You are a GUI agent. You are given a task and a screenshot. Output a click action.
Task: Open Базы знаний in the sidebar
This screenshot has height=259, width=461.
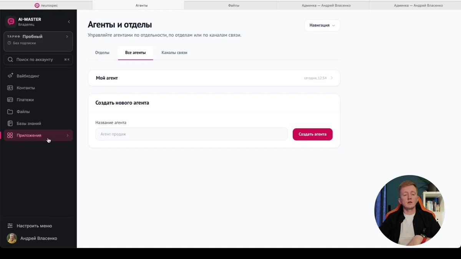click(x=38, y=124)
